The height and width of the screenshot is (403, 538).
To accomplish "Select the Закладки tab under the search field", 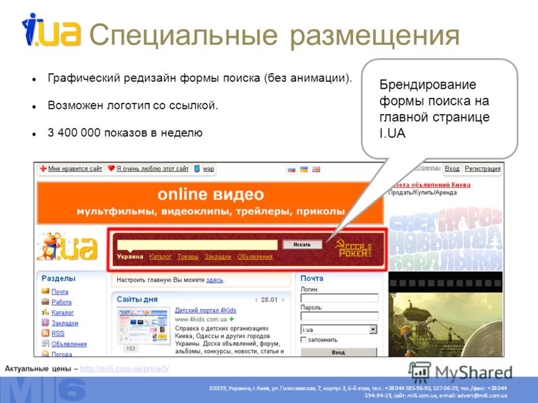I will 218,257.
